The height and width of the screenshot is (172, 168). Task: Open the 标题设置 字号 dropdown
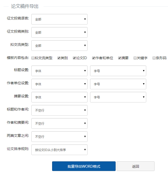118,71
